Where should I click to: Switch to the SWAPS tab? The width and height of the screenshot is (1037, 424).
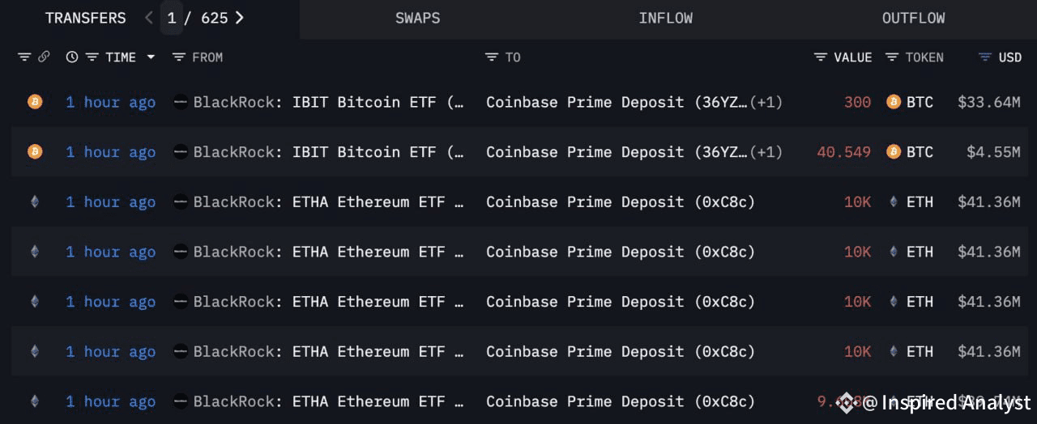tap(418, 18)
